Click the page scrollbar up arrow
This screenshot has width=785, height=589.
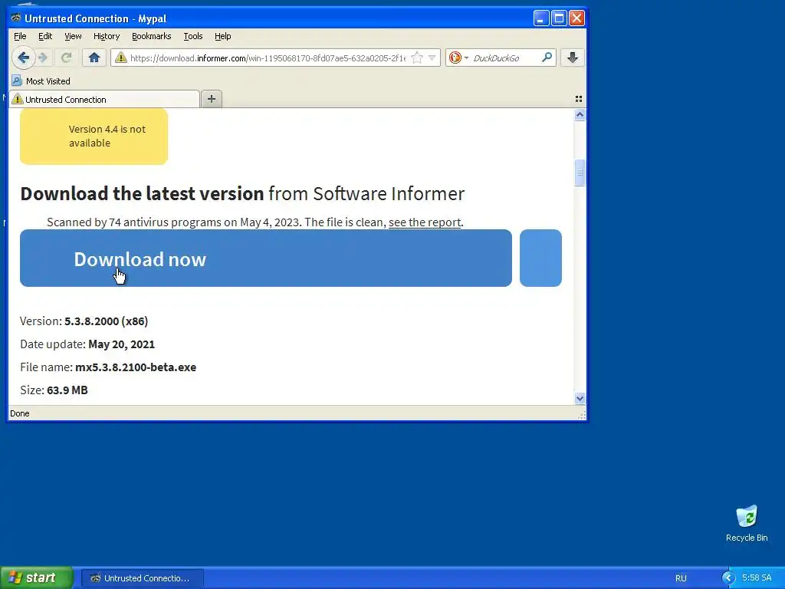pos(580,115)
